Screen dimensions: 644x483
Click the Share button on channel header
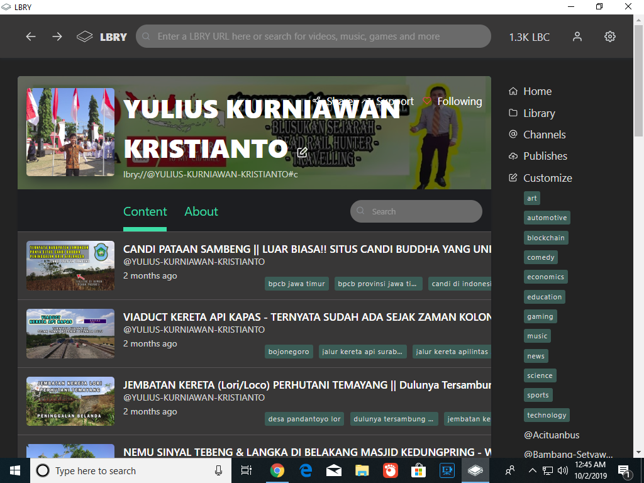pyautogui.click(x=333, y=101)
